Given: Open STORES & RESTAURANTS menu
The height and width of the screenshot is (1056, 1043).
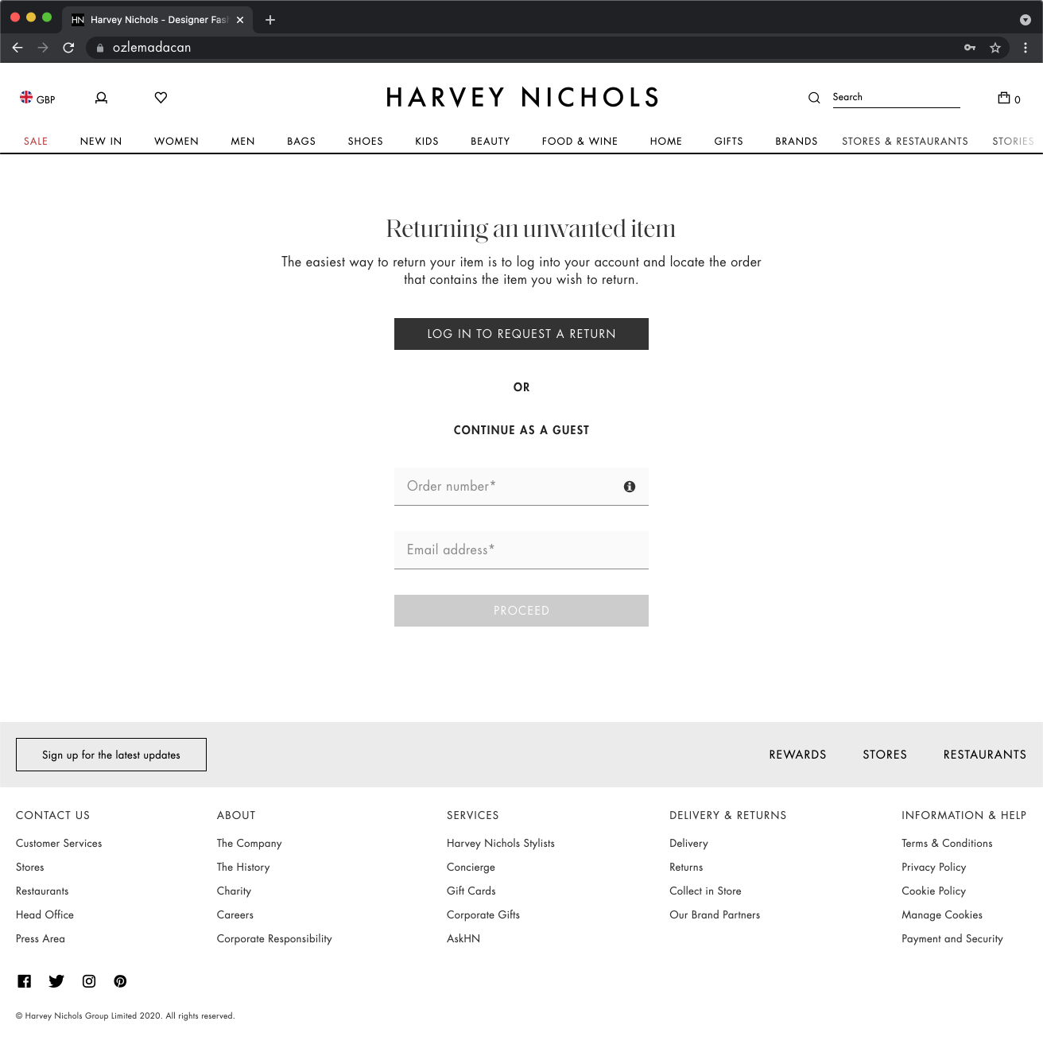Looking at the screenshot, I should coord(905,142).
